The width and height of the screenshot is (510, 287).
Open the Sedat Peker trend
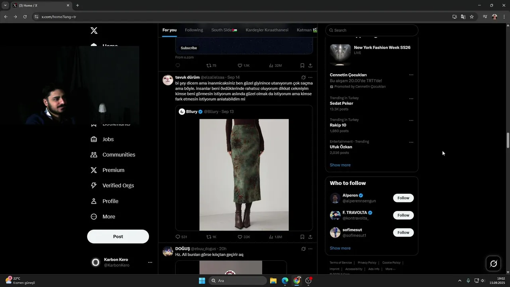[341, 103]
